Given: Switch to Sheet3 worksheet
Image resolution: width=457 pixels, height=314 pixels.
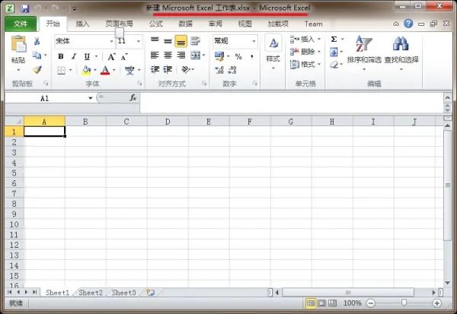Looking at the screenshot, I should tap(124, 293).
